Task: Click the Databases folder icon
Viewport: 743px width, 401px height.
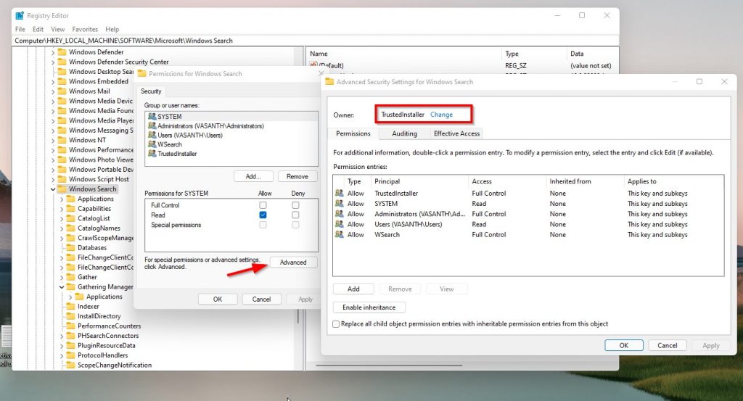Action: click(x=71, y=247)
